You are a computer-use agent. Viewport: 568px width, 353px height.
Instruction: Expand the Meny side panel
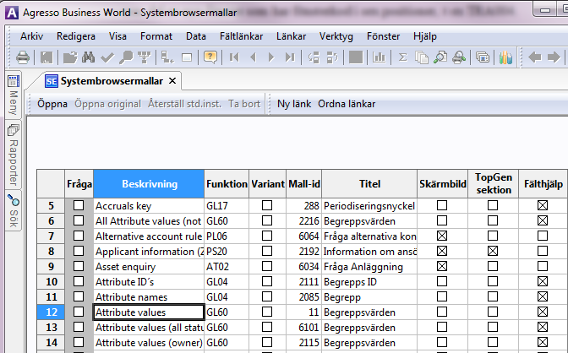(14, 95)
